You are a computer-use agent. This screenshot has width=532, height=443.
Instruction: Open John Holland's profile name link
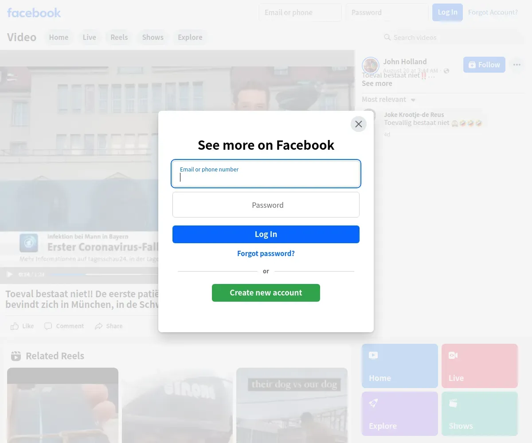pos(405,62)
